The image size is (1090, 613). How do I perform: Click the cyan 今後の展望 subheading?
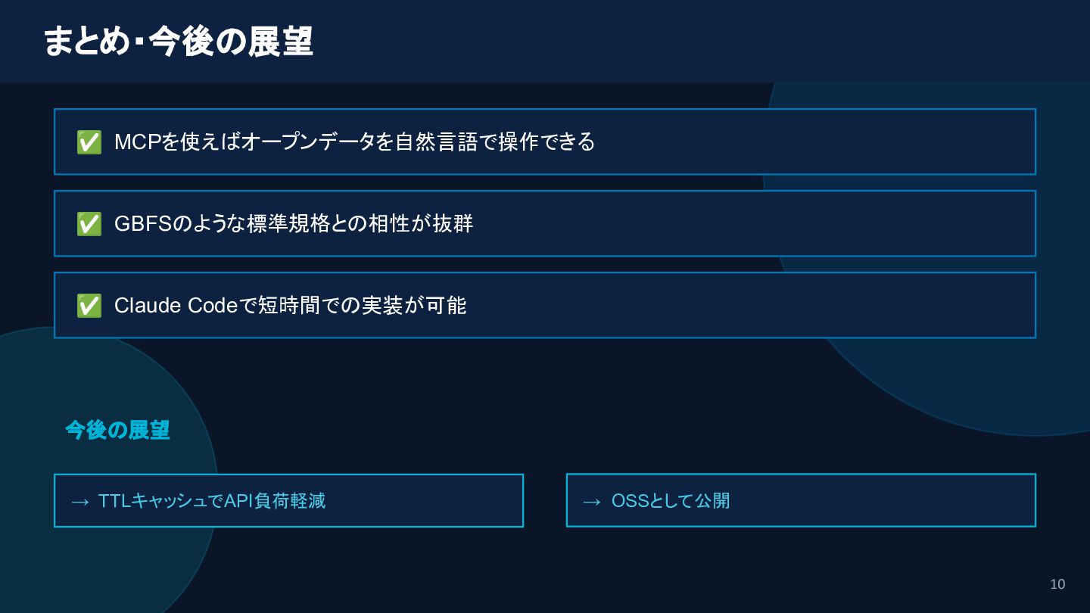click(x=117, y=431)
